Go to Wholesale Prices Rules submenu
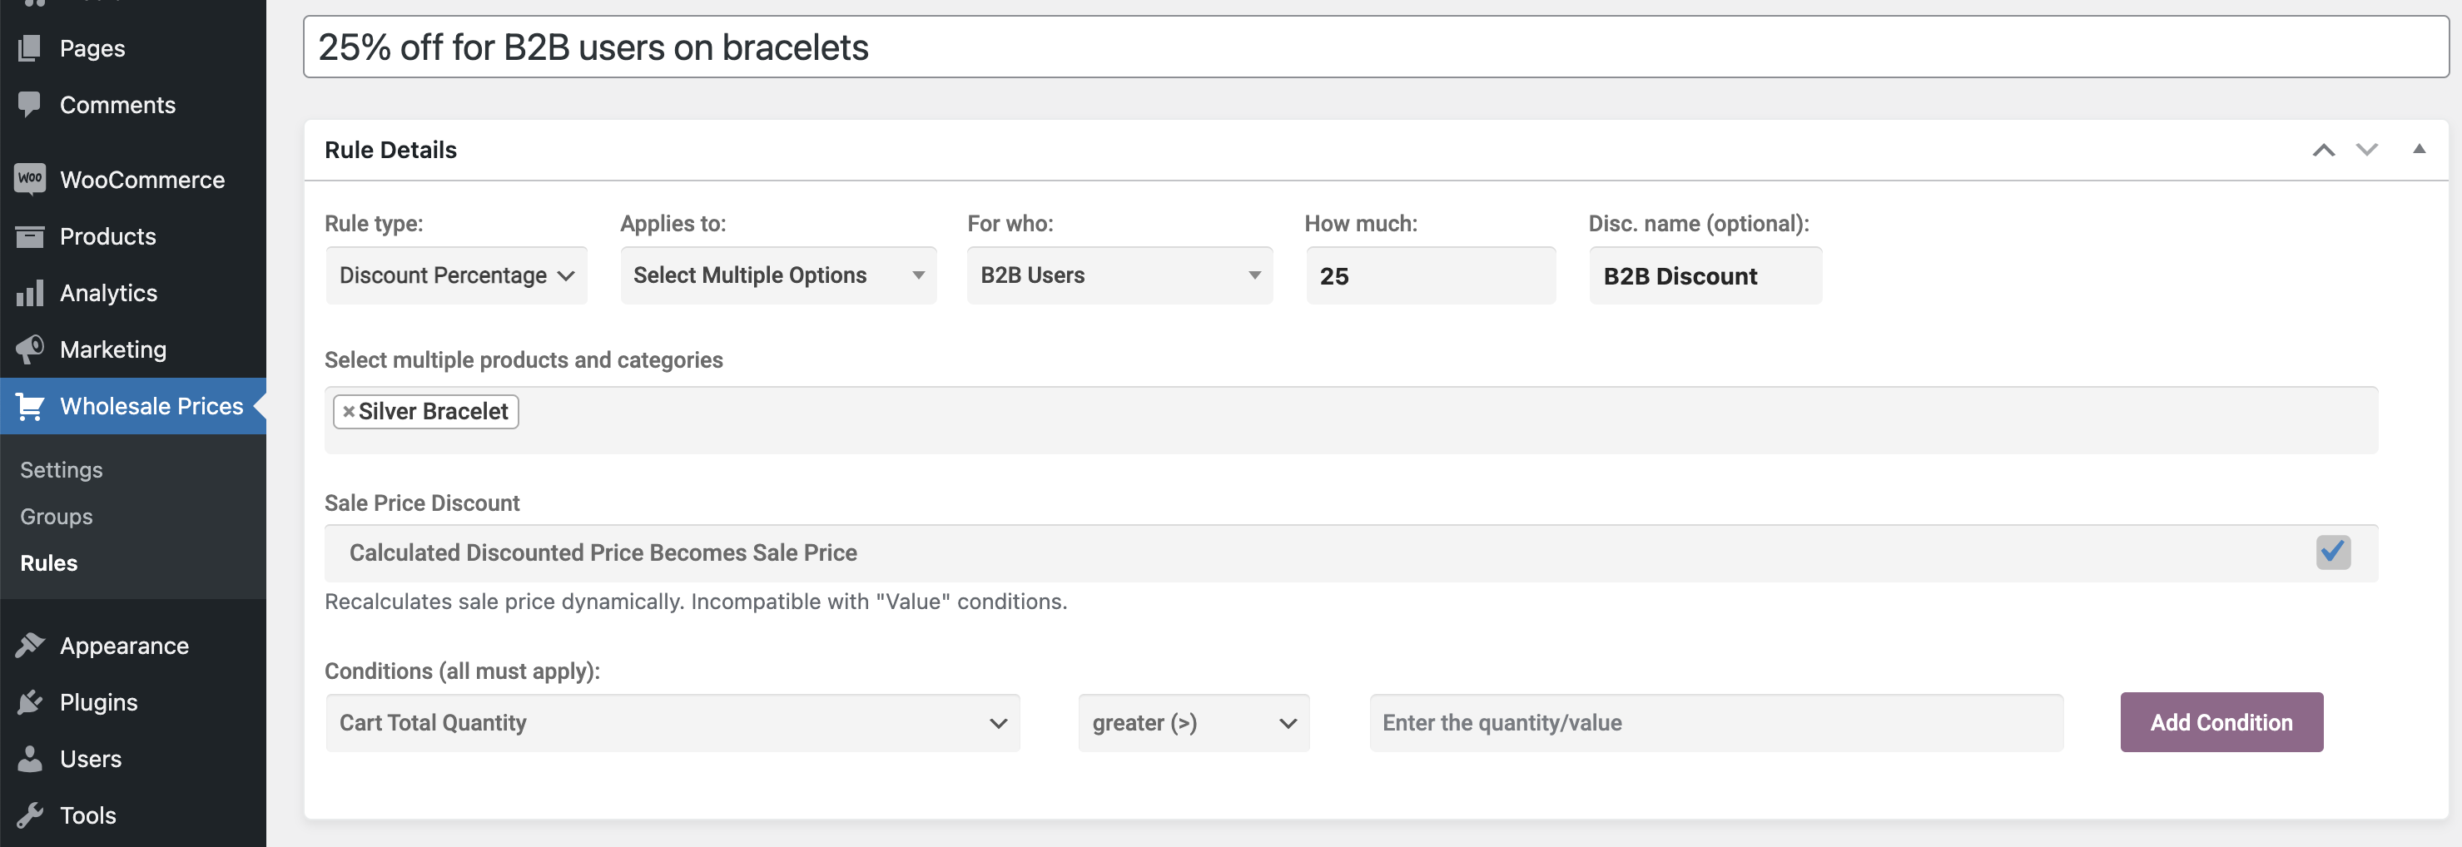2462x847 pixels. tap(49, 563)
